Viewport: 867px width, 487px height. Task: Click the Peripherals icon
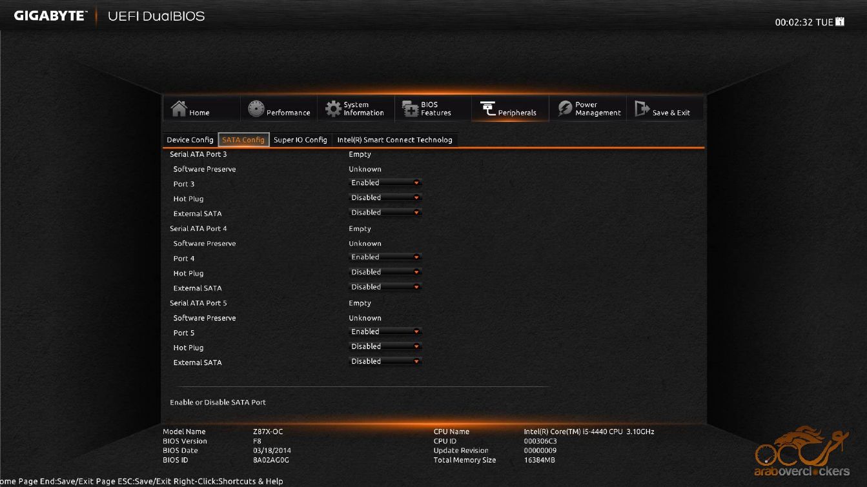(x=487, y=109)
